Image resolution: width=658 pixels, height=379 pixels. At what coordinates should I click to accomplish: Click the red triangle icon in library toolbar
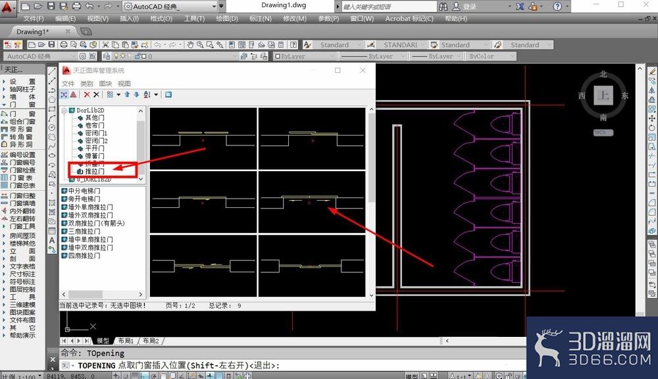click(x=74, y=95)
